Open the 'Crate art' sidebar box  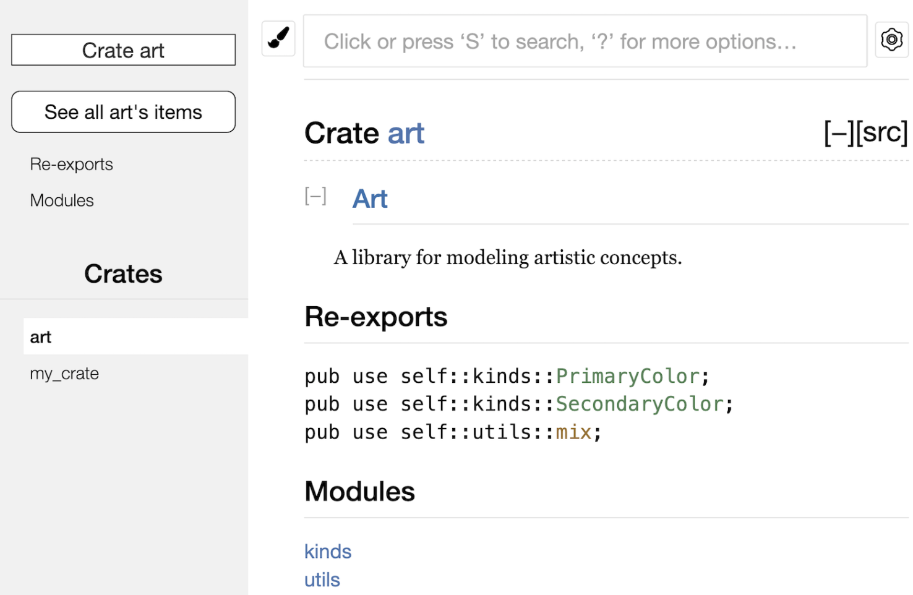coord(123,50)
